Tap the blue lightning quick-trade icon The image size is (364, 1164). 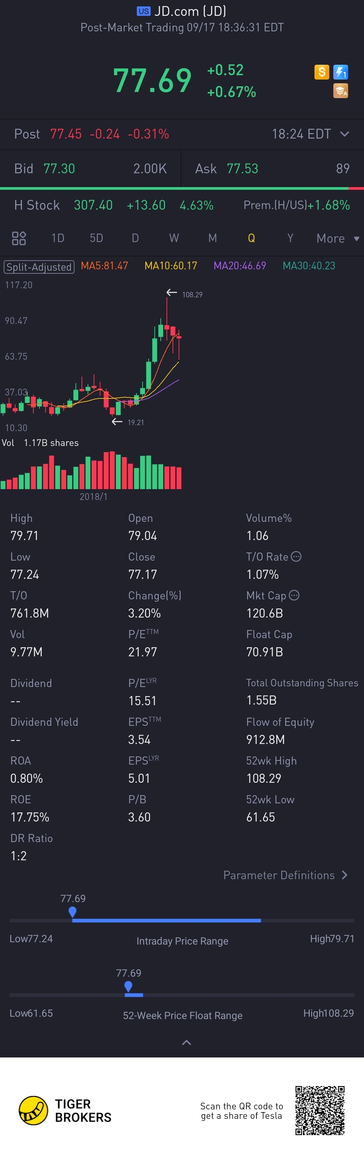(340, 72)
